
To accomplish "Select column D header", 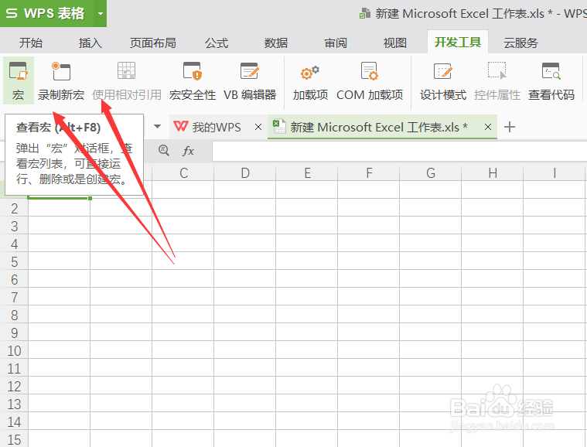I will [245, 173].
